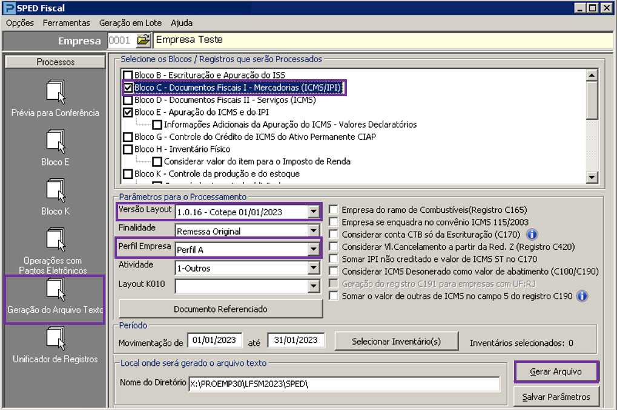This screenshot has width=617, height=410.
Task: Open the Ajuda menu
Action: tap(182, 23)
